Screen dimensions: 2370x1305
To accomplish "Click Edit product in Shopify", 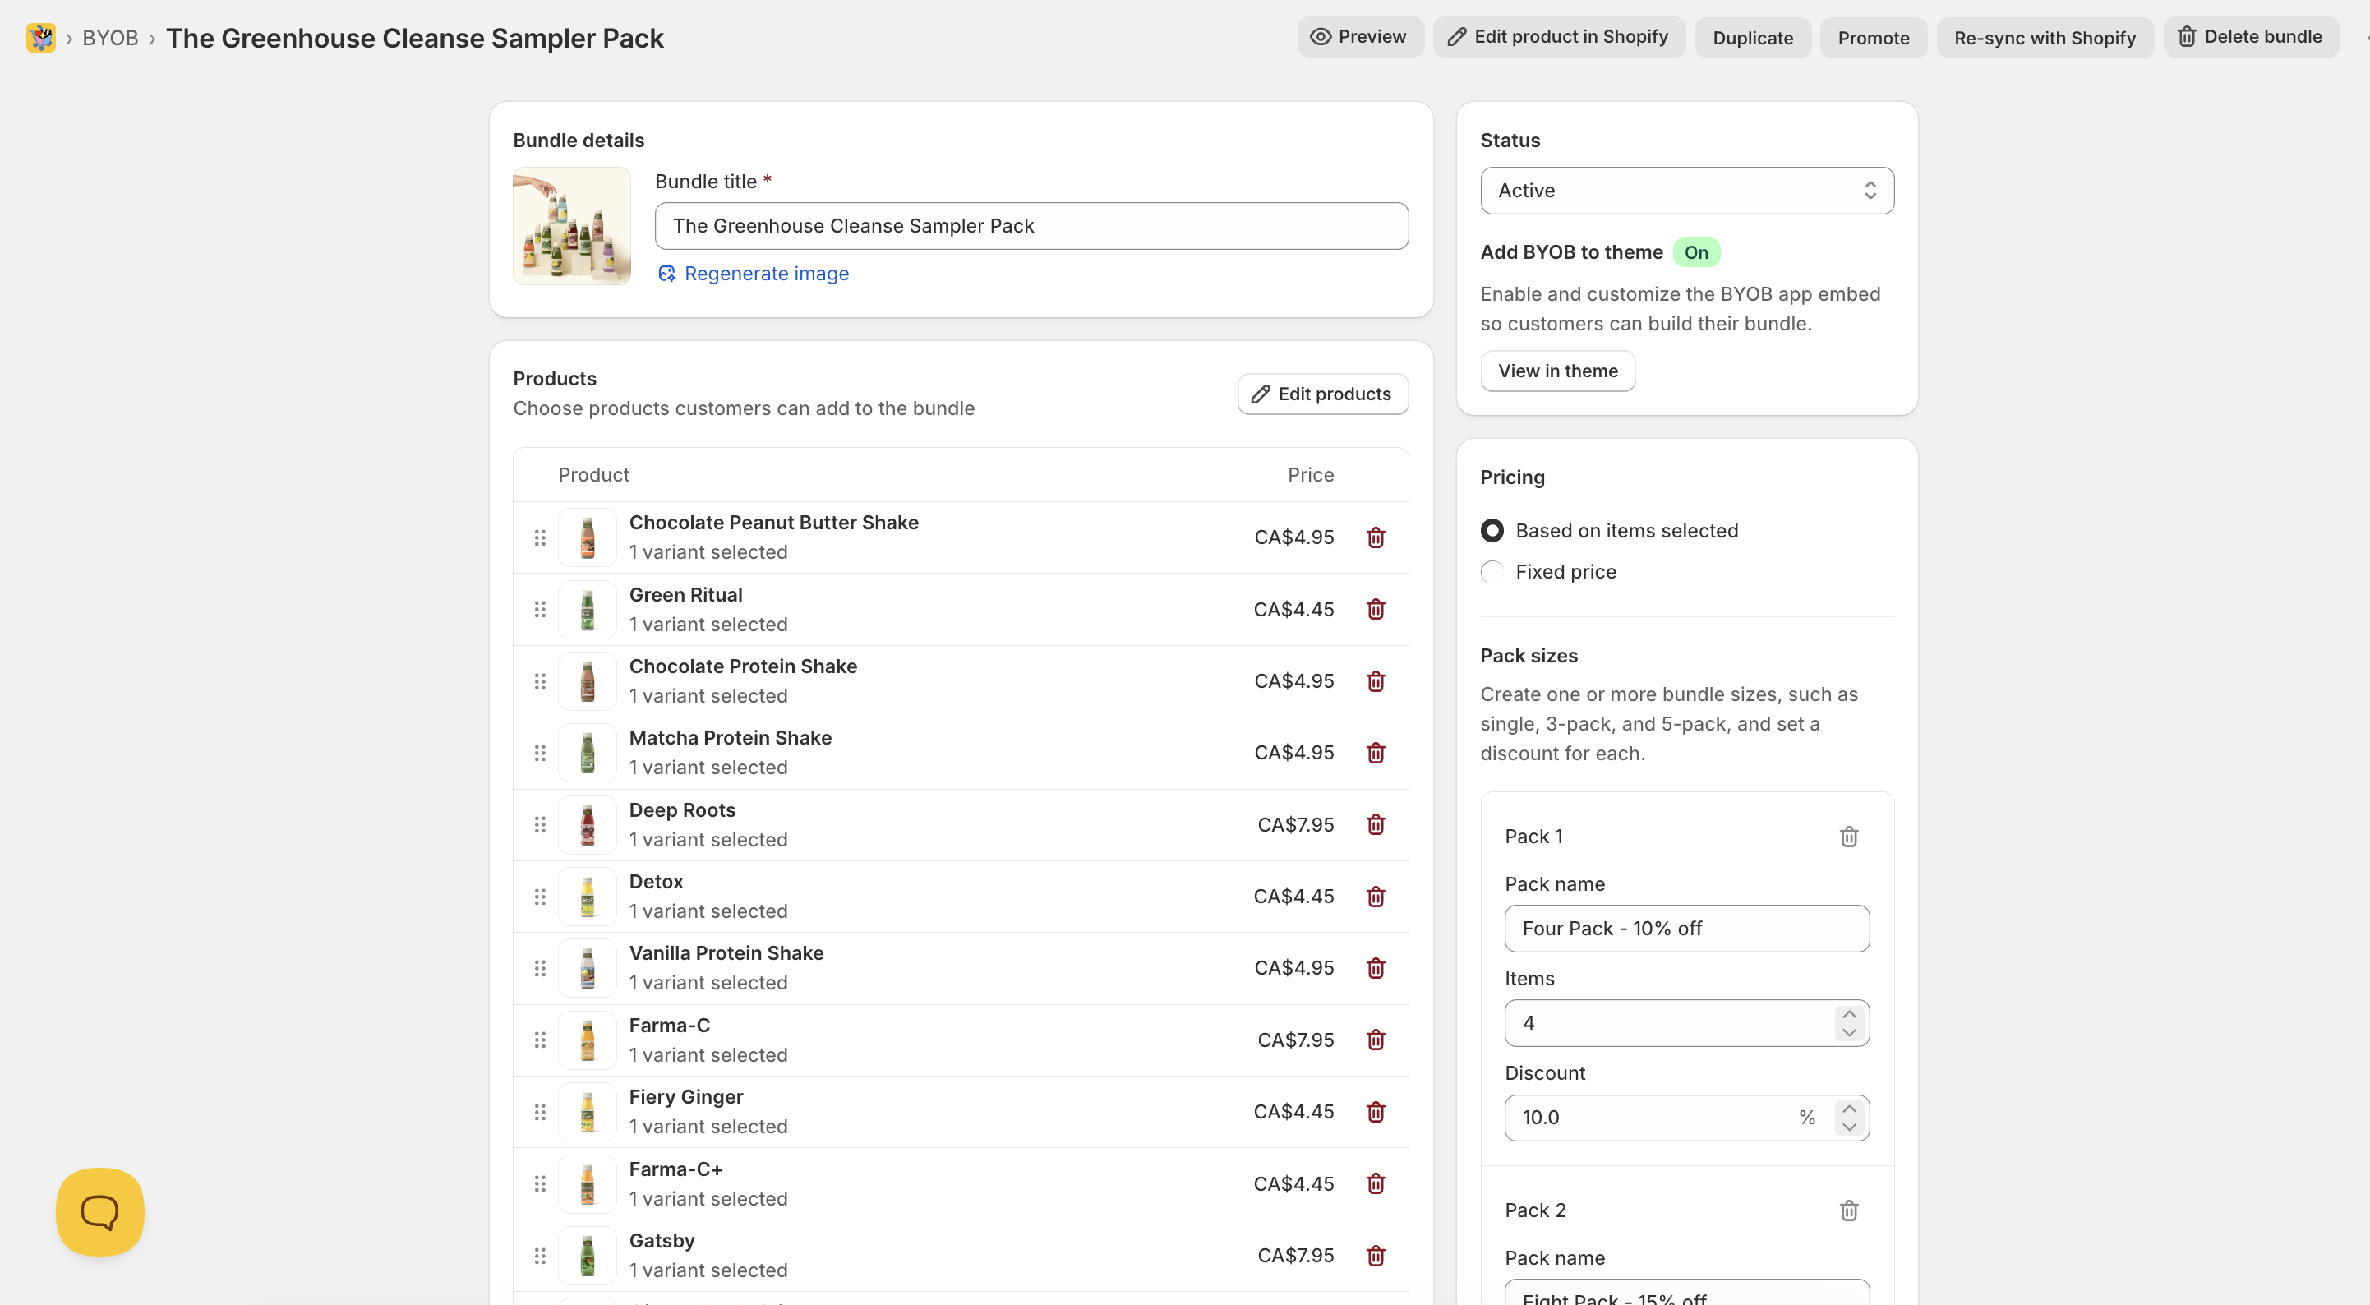I will [1559, 37].
